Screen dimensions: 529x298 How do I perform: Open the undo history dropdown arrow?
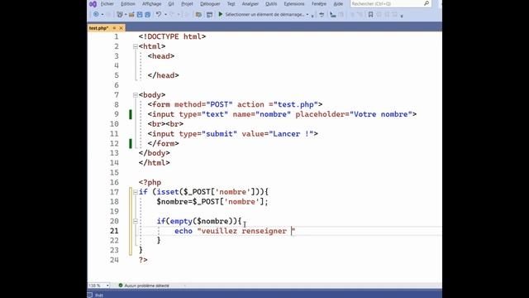click(x=165, y=15)
